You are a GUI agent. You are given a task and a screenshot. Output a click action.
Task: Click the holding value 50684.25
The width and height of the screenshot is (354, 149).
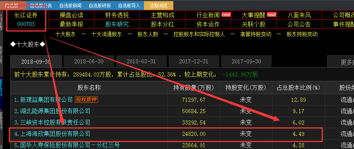tap(194, 111)
